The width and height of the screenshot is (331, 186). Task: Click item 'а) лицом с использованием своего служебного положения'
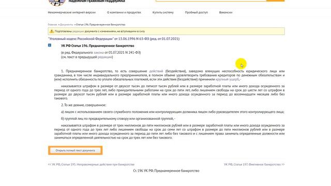pyautogui.click(x=173, y=112)
